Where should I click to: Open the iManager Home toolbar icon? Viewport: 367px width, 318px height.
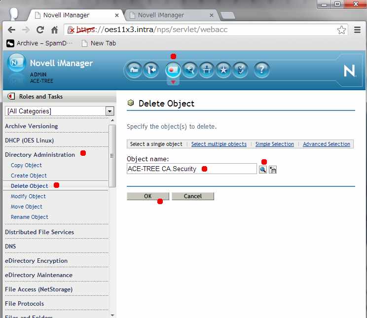134,70
